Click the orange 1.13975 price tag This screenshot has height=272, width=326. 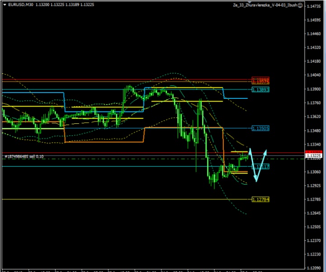[x=261, y=82]
